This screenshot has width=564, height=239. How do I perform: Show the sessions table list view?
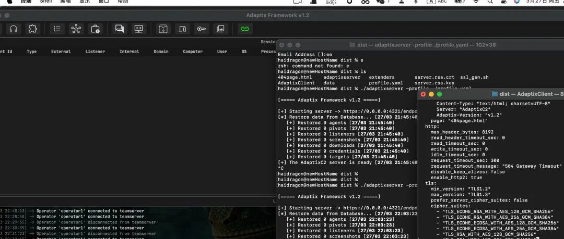point(57,29)
